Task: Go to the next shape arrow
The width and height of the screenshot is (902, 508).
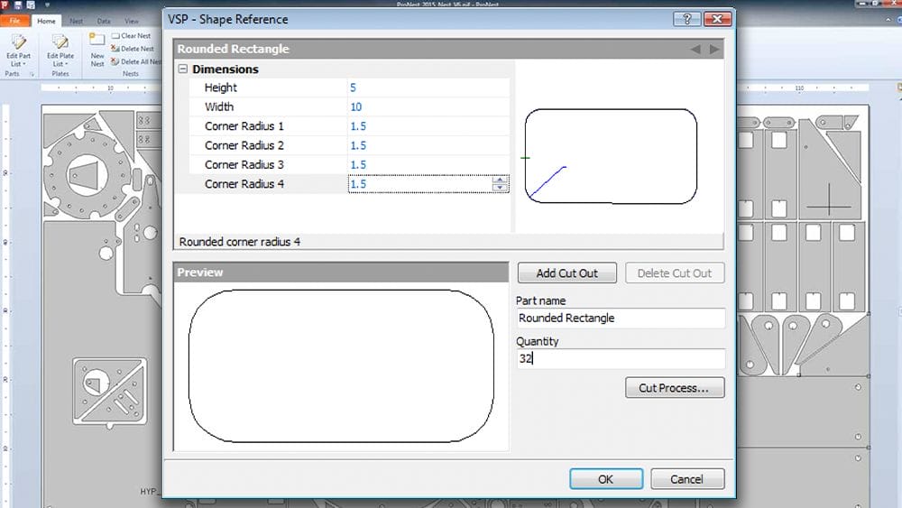Action: (x=714, y=50)
